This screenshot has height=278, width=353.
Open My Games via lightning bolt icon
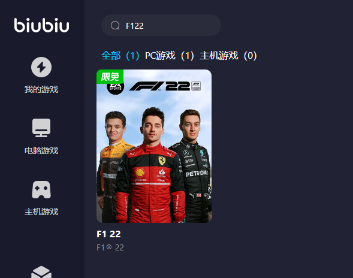pos(41,67)
